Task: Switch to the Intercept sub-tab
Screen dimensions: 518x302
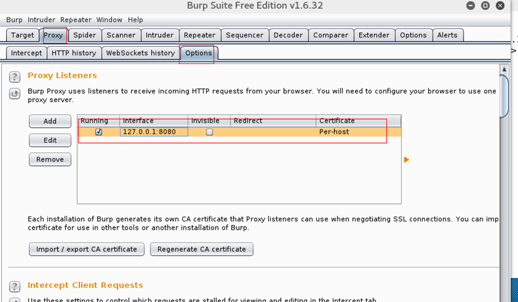Action: [26, 53]
